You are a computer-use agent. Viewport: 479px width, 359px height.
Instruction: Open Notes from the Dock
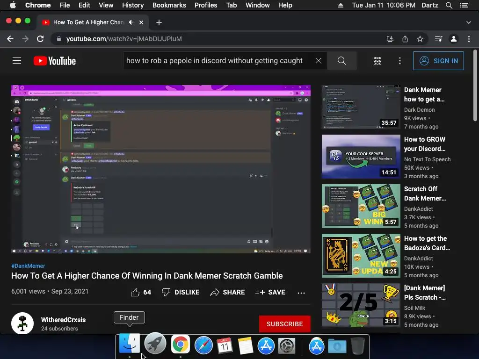point(245,345)
